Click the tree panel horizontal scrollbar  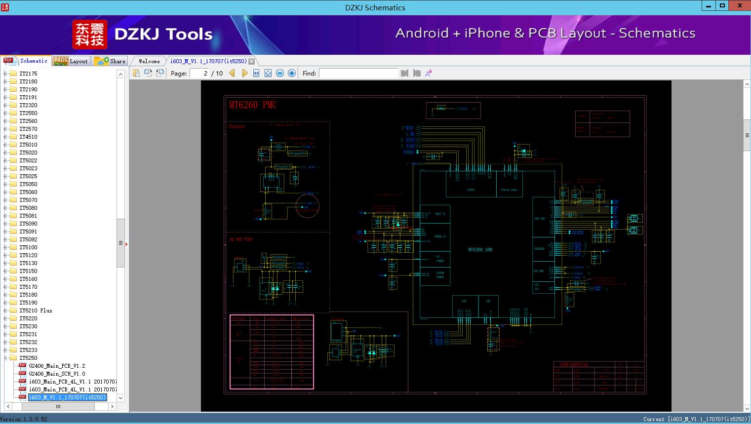tap(58, 407)
